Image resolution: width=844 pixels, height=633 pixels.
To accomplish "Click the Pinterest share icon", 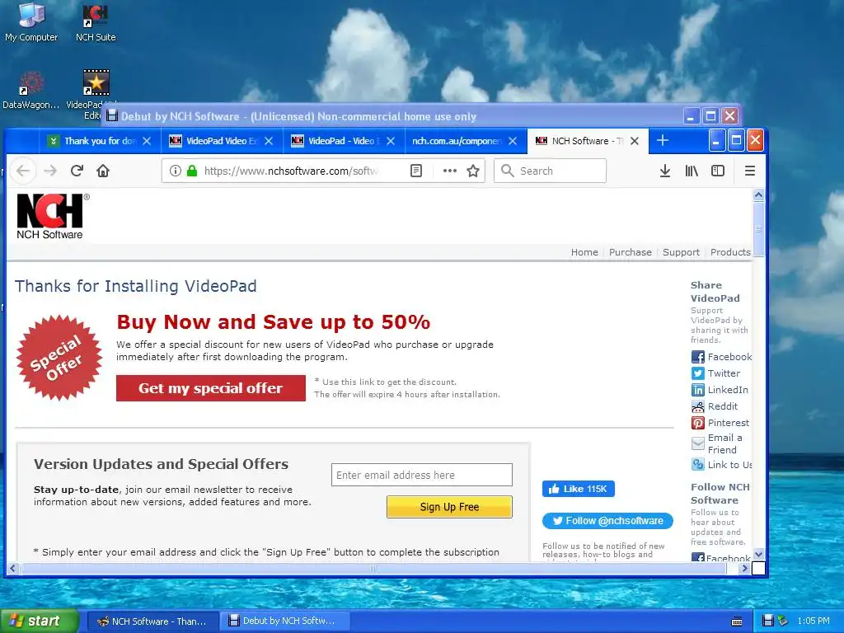I will point(697,423).
